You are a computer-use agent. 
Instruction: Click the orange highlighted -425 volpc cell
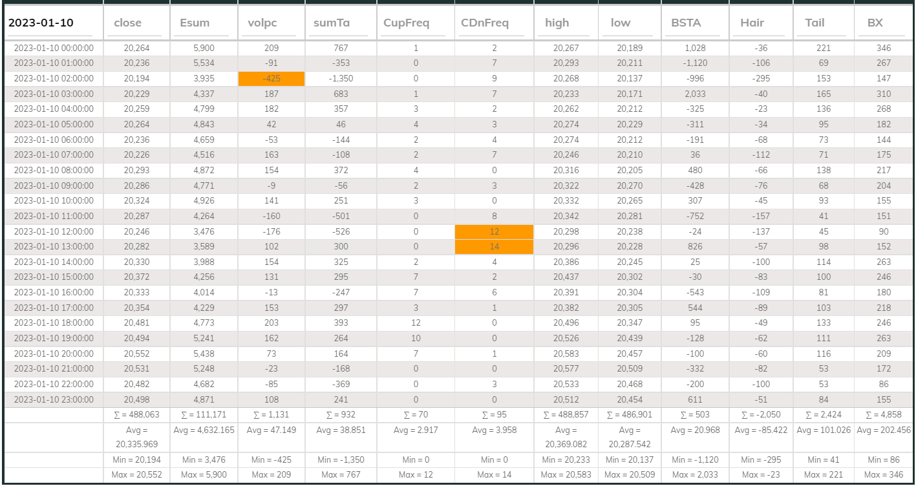coord(272,79)
